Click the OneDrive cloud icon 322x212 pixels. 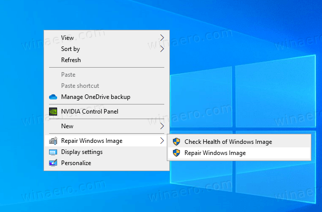[53, 97]
